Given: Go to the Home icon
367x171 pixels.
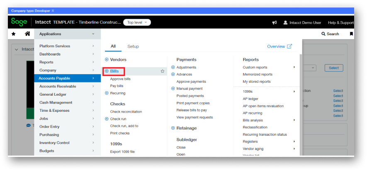Looking at the screenshot, I should (x=27, y=34).
